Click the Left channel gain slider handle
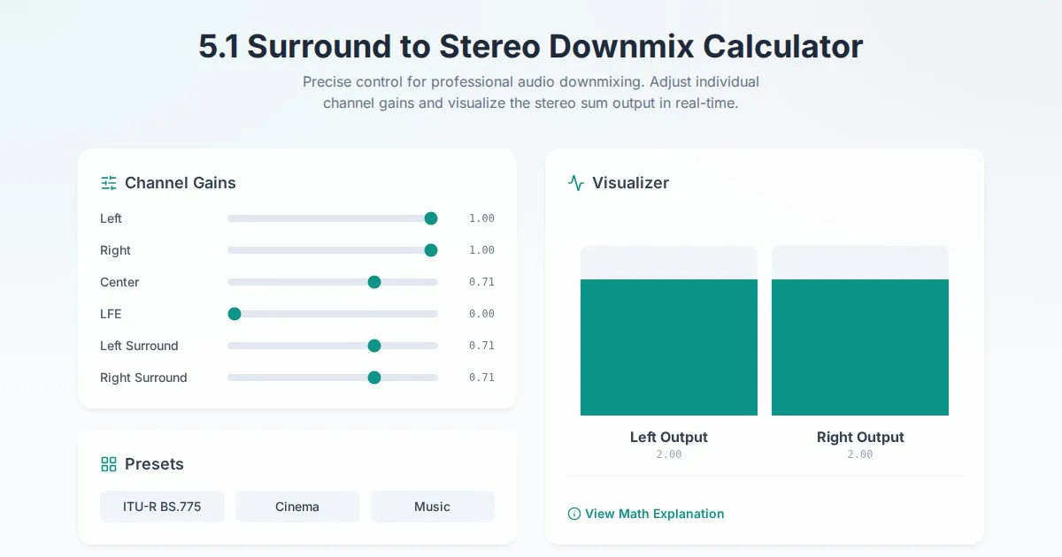1062x557 pixels. click(x=431, y=218)
